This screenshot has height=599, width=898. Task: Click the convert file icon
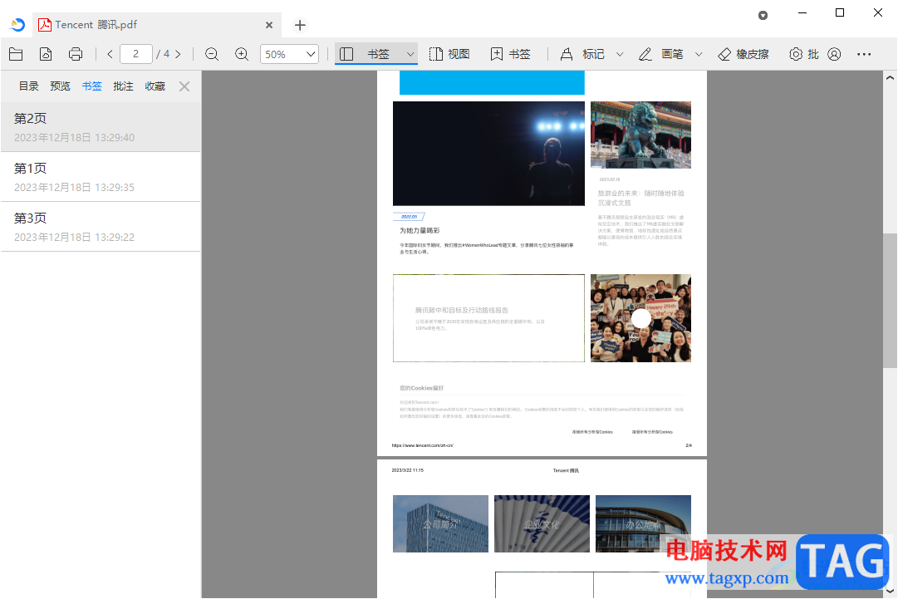point(46,54)
